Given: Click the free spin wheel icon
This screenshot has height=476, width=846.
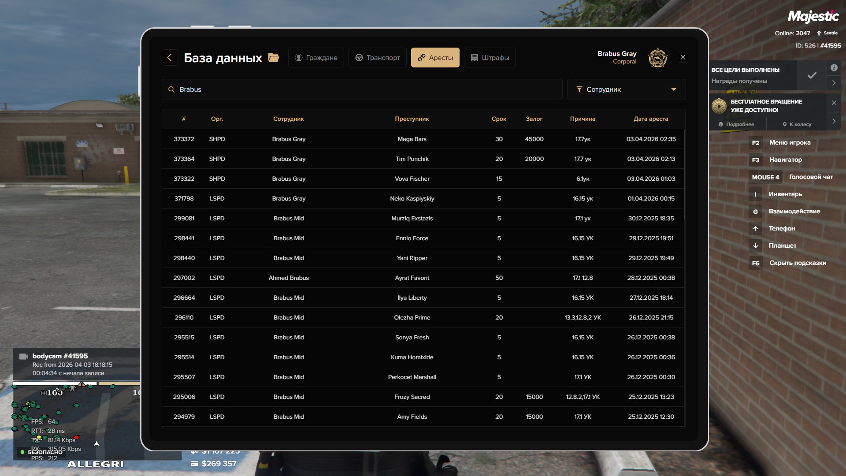Looking at the screenshot, I should coord(719,106).
